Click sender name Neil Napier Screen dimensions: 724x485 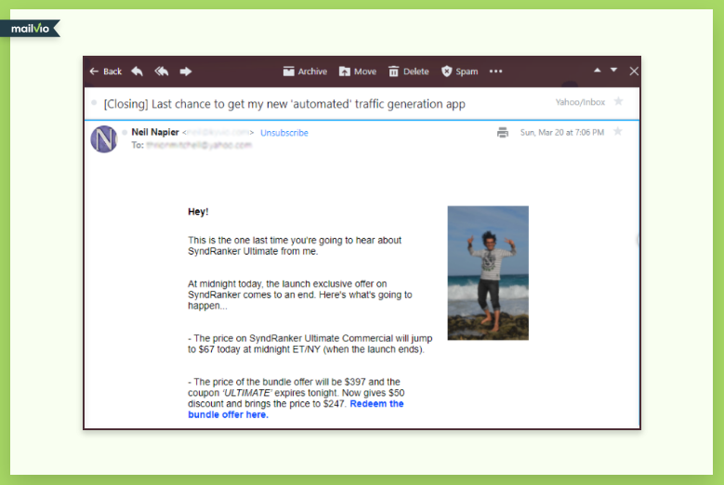coord(155,132)
